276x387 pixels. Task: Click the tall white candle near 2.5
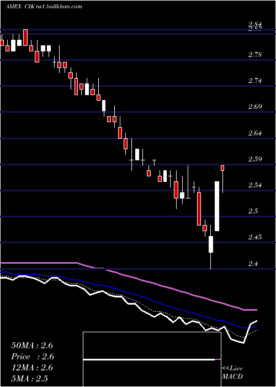click(217, 206)
